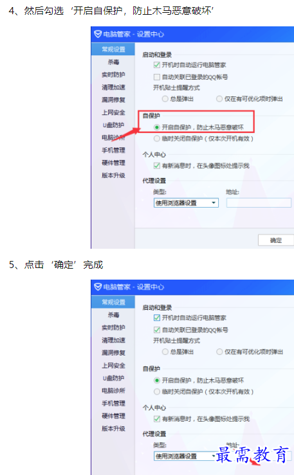The height and width of the screenshot is (475, 294).
Task: Open 版本升级 in step 5 screenshot sidebar
Action: [x=113, y=428]
